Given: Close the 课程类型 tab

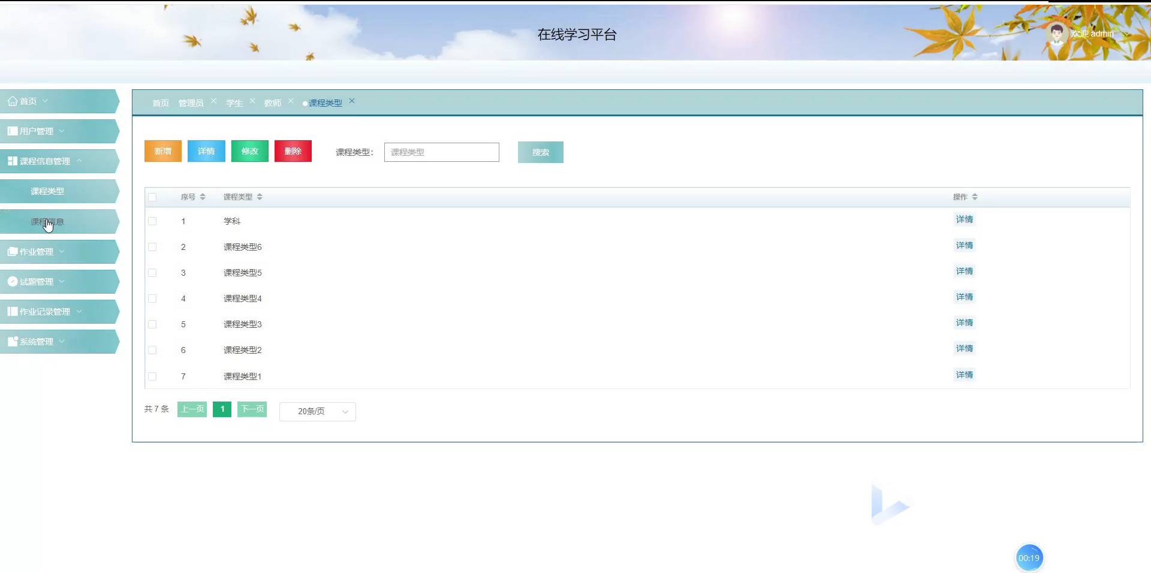Looking at the screenshot, I should [352, 101].
